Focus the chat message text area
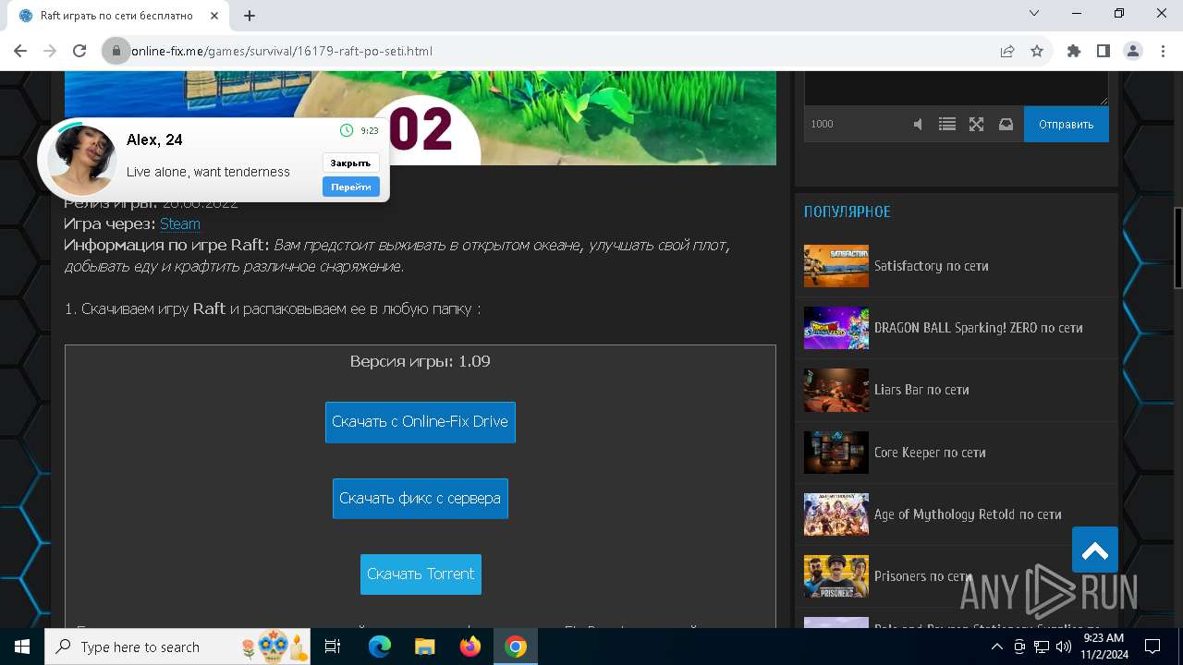Viewport: 1183px width, 665px height. pyautogui.click(x=957, y=89)
